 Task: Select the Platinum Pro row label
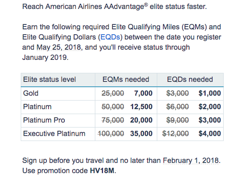44,120
